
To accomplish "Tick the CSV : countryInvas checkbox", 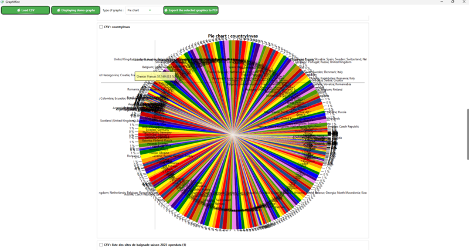I will [x=101, y=27].
